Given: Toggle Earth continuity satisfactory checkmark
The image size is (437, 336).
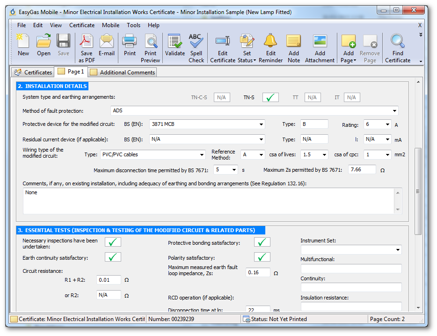Looking at the screenshot, I should (113, 257).
